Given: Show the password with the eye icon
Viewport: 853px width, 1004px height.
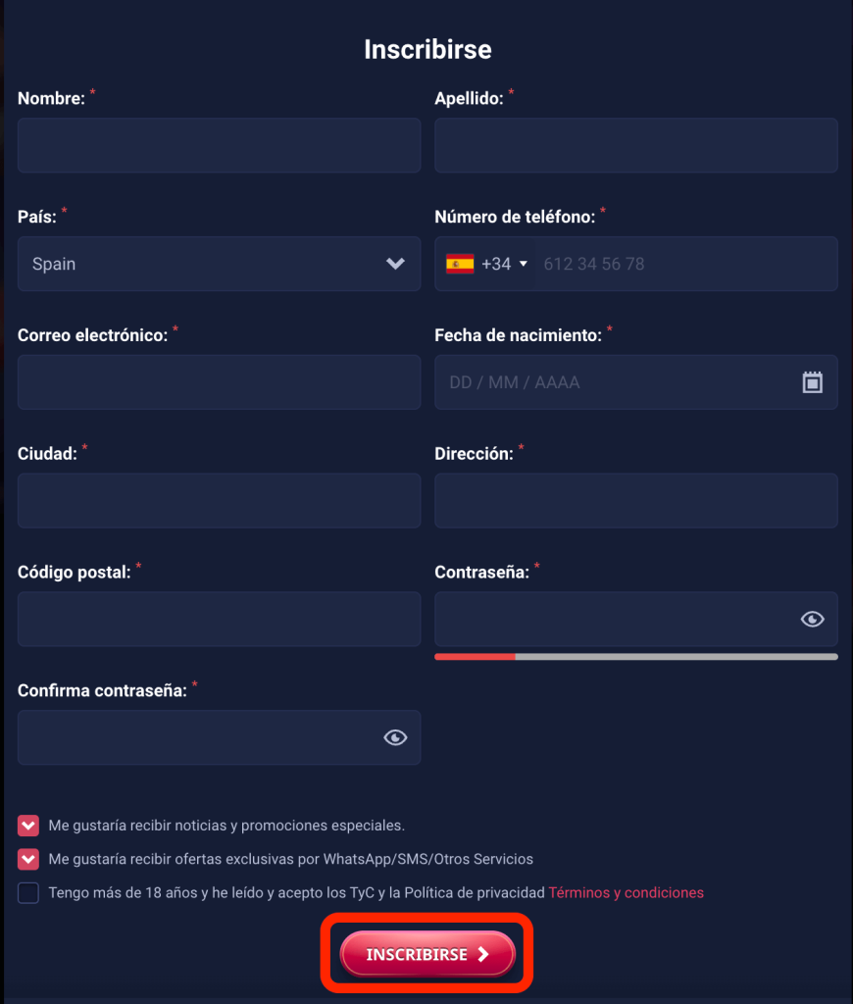Looking at the screenshot, I should click(x=812, y=619).
